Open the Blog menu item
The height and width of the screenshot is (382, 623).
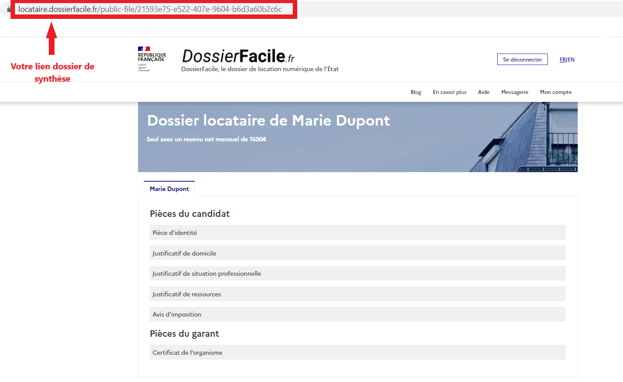tap(416, 92)
